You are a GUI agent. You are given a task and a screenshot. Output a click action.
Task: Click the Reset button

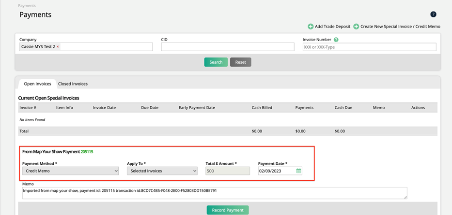click(x=240, y=62)
